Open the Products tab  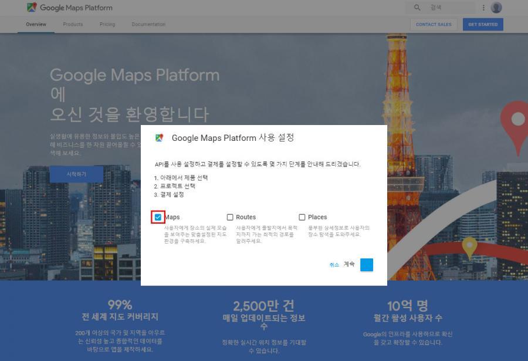[73, 25]
